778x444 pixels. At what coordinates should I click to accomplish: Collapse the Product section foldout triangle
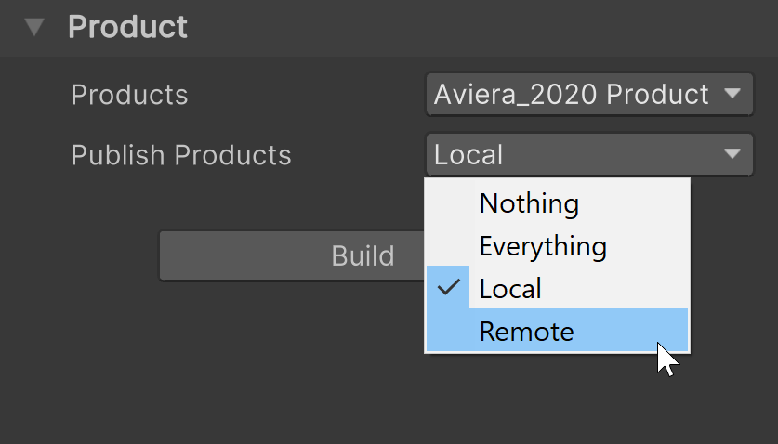34,28
